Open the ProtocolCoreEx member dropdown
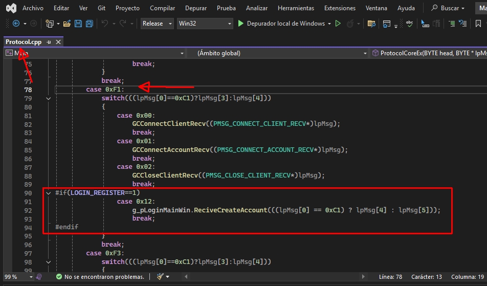The height and width of the screenshot is (286, 487). coord(429,53)
